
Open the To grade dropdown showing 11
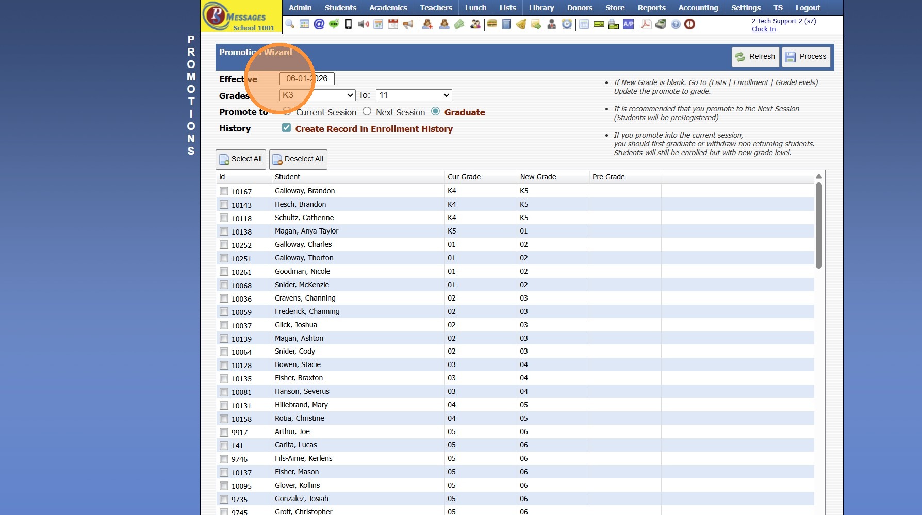414,95
